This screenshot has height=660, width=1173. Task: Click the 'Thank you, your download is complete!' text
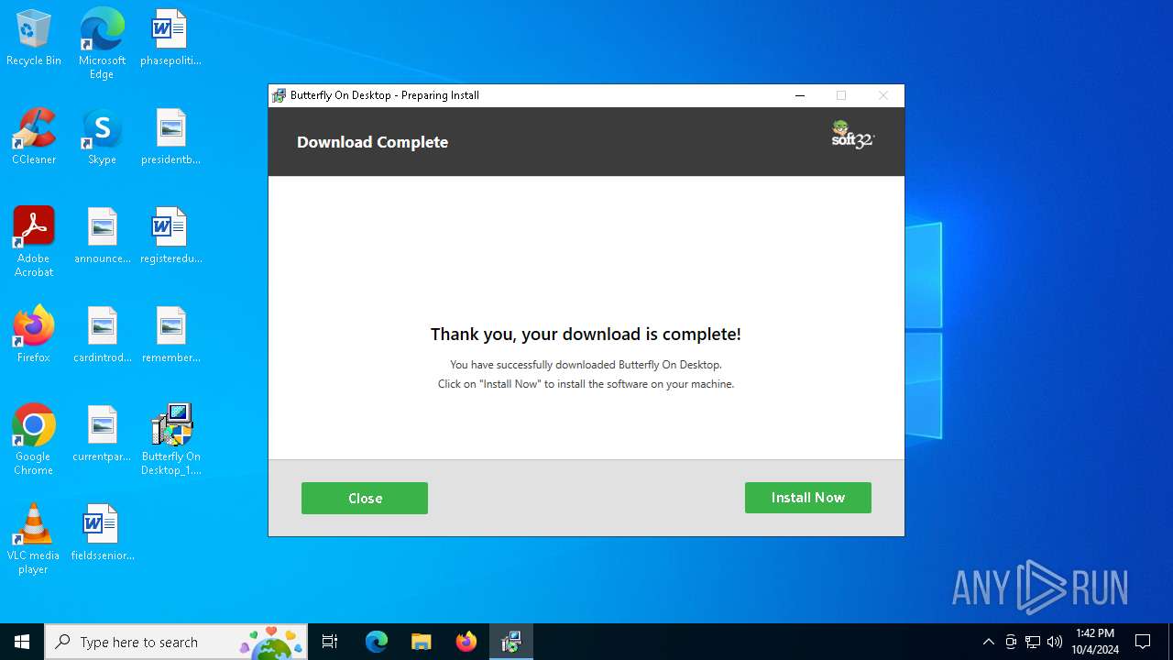pyautogui.click(x=586, y=335)
